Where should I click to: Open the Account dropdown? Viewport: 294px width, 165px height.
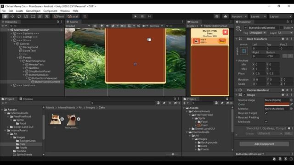click(x=239, y=16)
